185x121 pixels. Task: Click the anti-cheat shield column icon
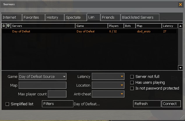pyautogui.click(x=8, y=26)
